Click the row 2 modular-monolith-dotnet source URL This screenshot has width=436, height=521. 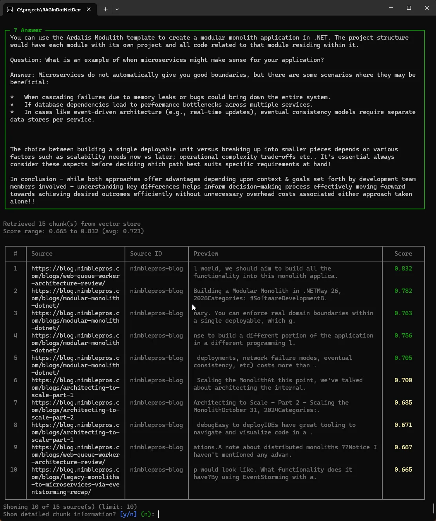[76, 298]
